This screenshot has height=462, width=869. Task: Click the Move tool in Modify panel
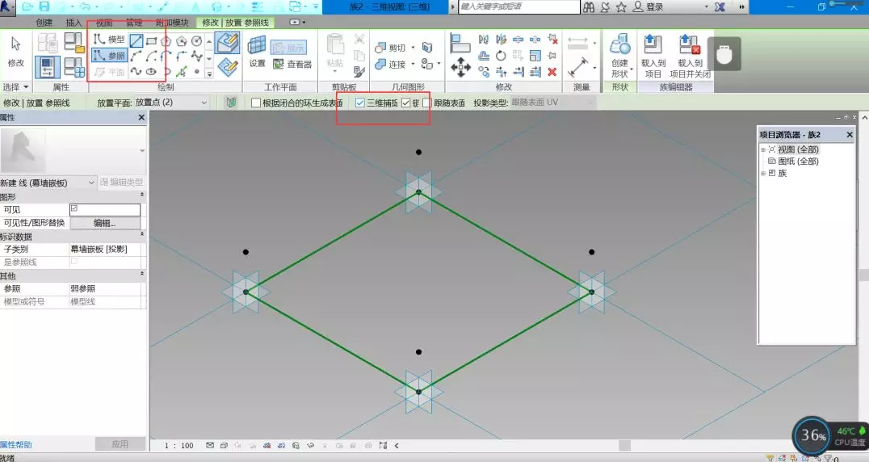coord(460,68)
